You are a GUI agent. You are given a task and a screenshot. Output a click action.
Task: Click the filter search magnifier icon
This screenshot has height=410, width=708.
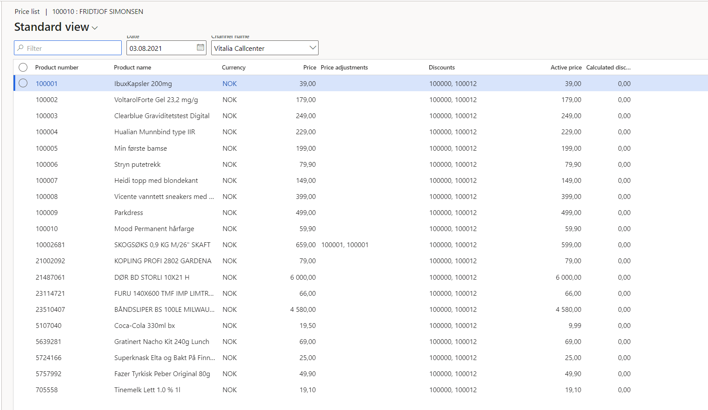pyautogui.click(x=20, y=48)
